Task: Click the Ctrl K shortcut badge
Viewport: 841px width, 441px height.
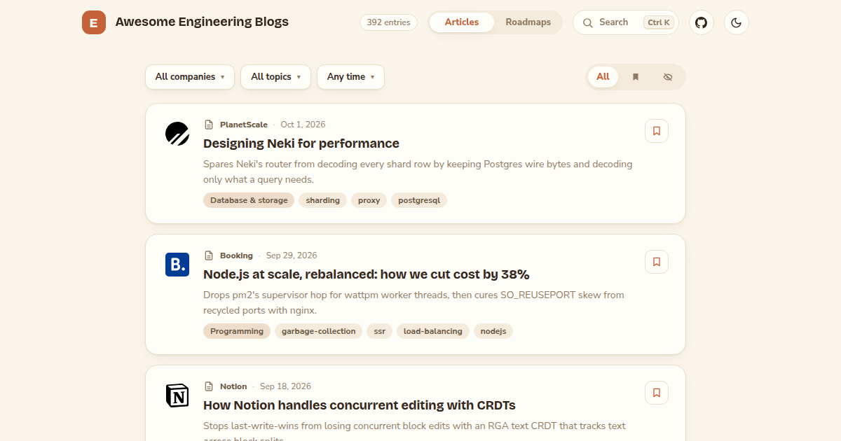Action: tap(659, 22)
